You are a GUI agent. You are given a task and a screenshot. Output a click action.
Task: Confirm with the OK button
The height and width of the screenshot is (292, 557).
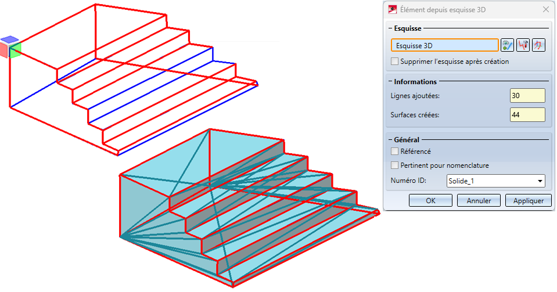[430, 201]
